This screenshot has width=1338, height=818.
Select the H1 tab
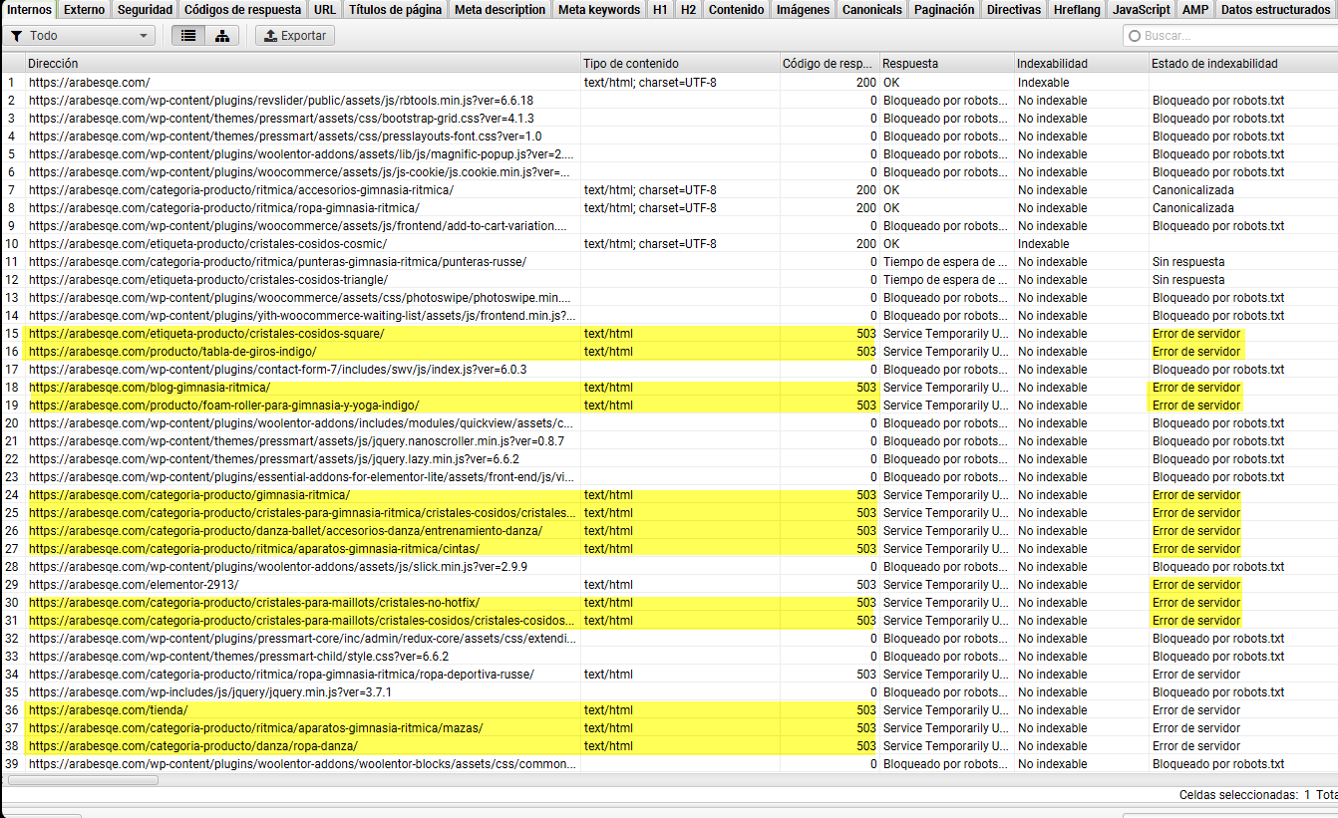pyautogui.click(x=660, y=10)
